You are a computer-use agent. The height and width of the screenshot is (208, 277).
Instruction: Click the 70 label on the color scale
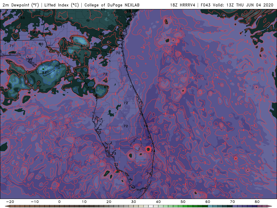pyautogui.click(x=232, y=202)
